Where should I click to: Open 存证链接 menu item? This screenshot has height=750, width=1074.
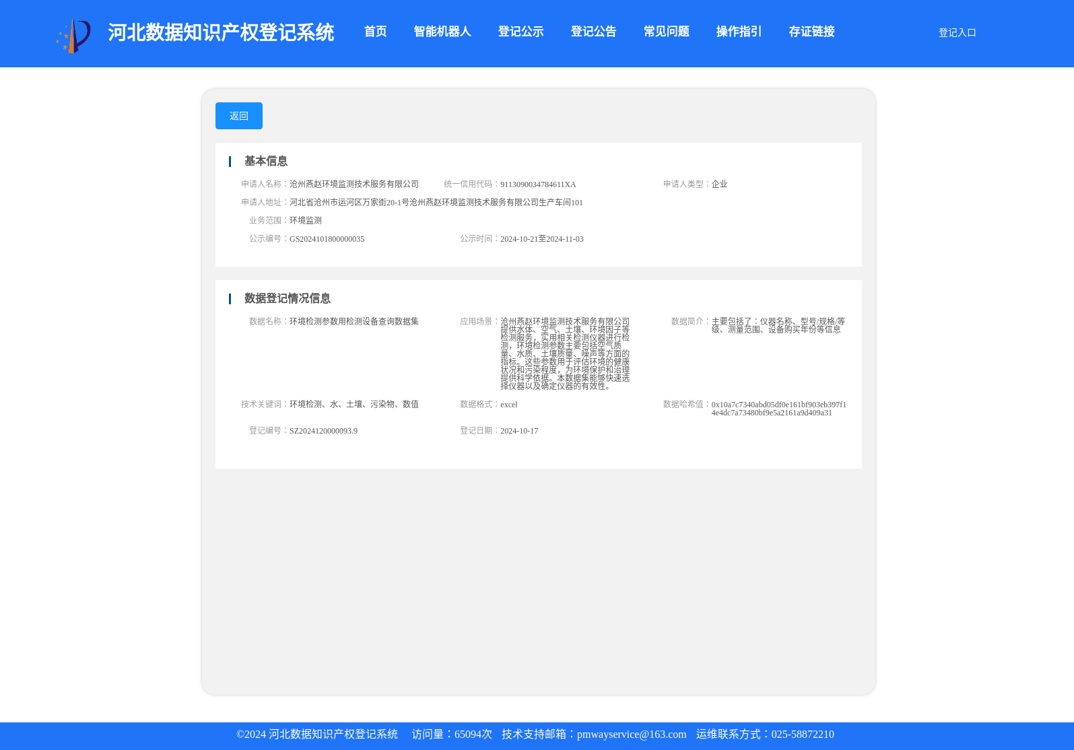tap(811, 32)
